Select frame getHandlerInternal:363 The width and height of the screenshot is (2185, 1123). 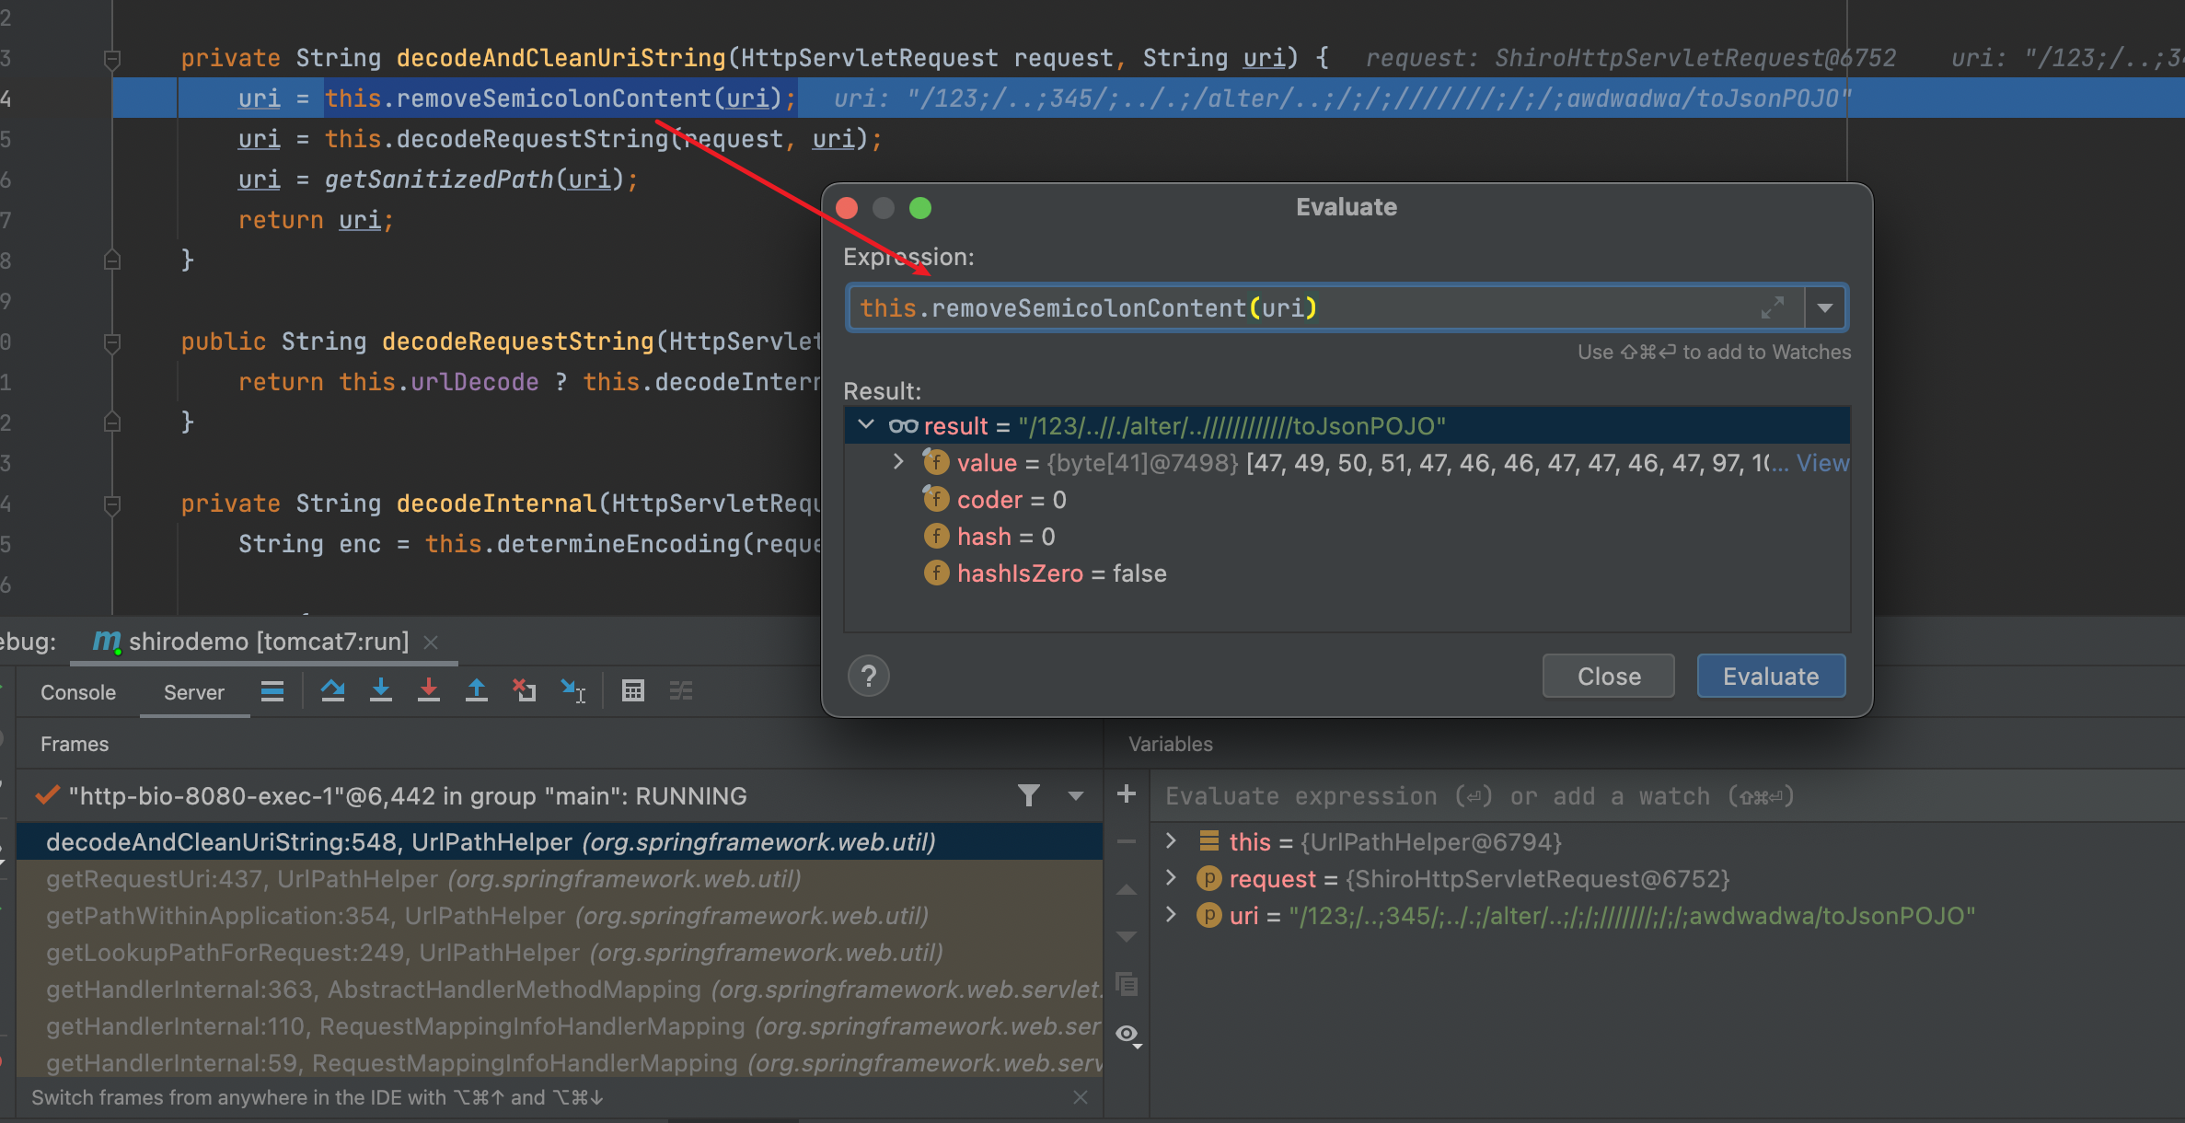[x=560, y=990]
